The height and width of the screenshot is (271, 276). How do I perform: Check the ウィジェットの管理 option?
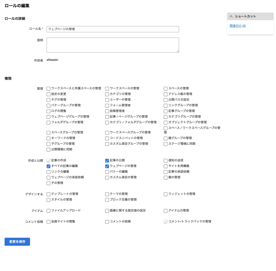pyautogui.click(x=166, y=194)
